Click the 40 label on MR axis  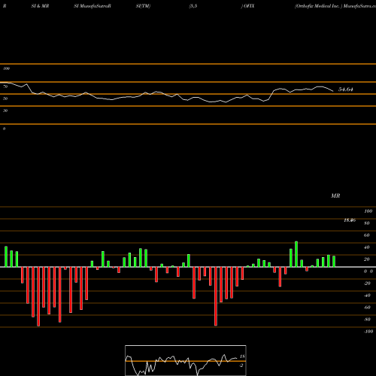point(367,247)
